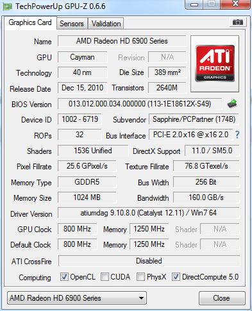The height and width of the screenshot is (311, 252).
Task: Select the Graphics Card tab
Action: click(30, 22)
